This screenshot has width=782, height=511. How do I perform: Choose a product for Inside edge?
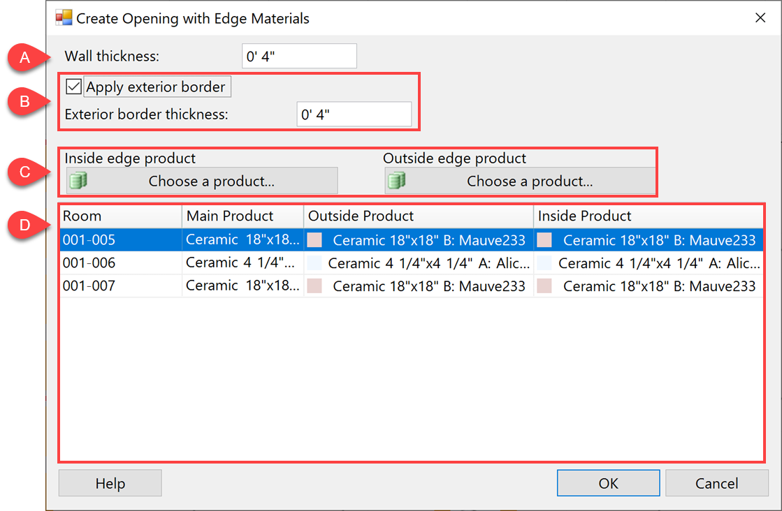coord(202,180)
